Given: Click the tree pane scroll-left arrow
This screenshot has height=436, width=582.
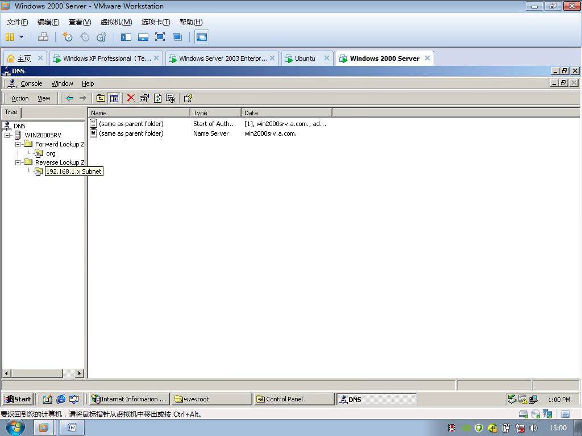Looking at the screenshot, I should tap(7, 373).
